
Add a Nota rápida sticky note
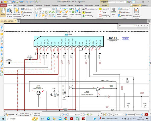point(104,9)
